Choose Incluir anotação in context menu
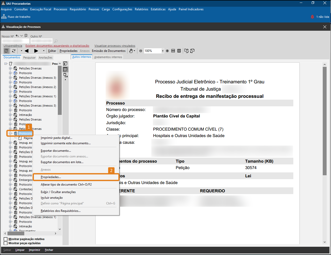 52,198
